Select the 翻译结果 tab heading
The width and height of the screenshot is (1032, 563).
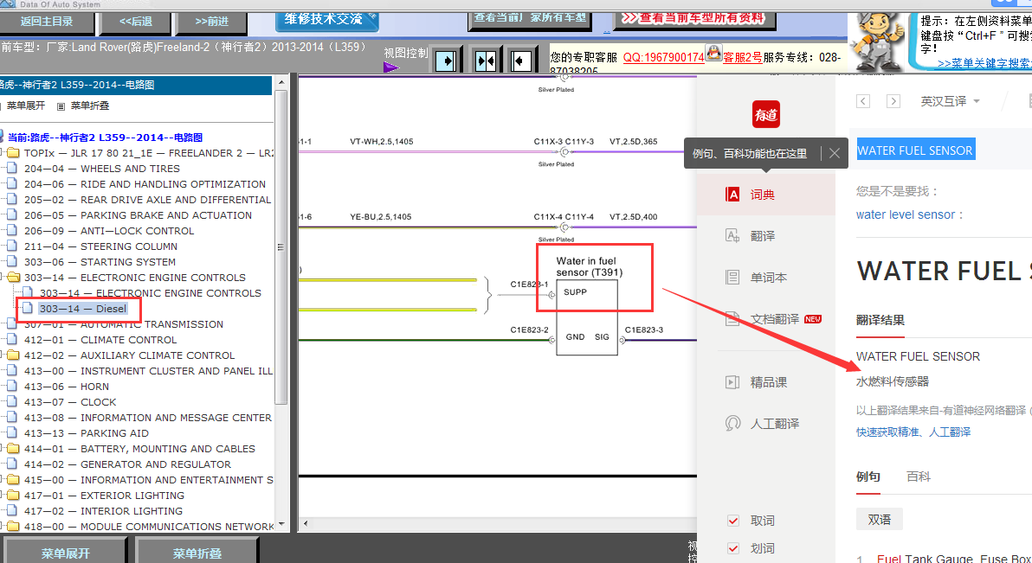tap(880, 320)
